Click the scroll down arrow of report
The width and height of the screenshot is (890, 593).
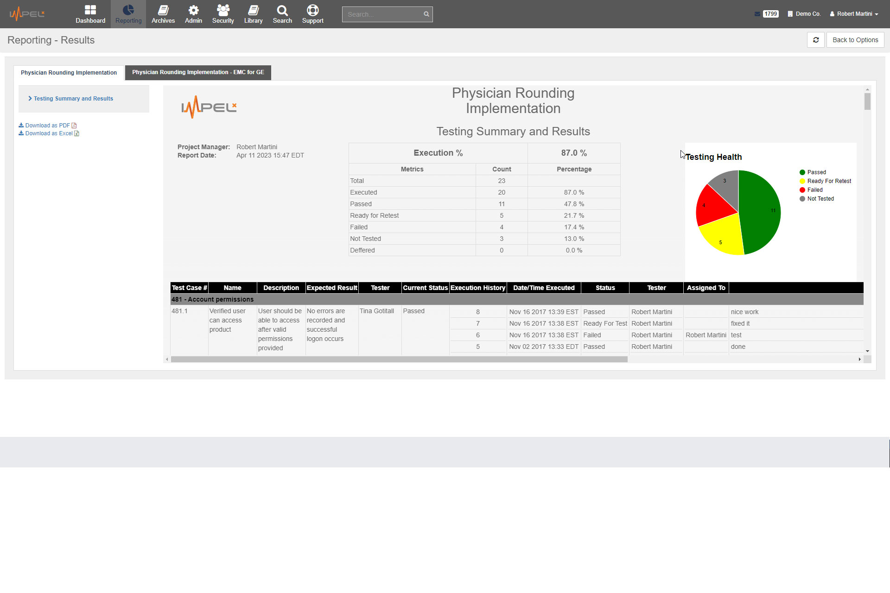(x=867, y=352)
